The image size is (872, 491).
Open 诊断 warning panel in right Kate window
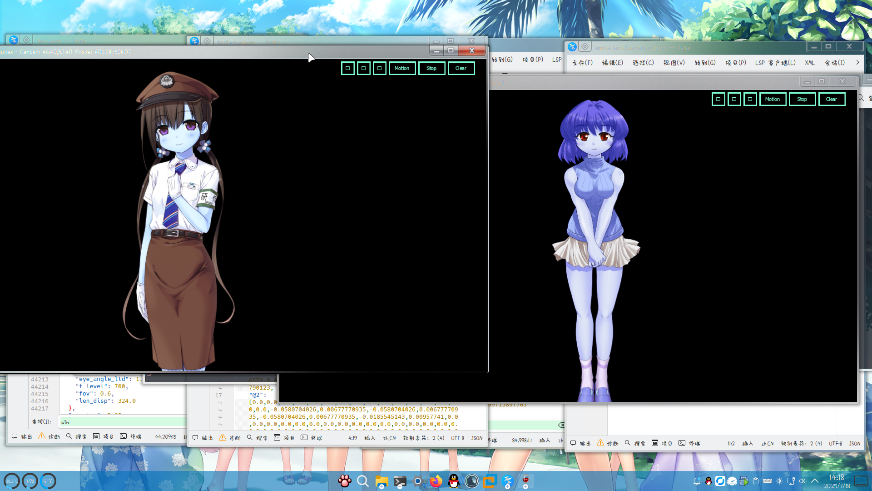pos(608,443)
